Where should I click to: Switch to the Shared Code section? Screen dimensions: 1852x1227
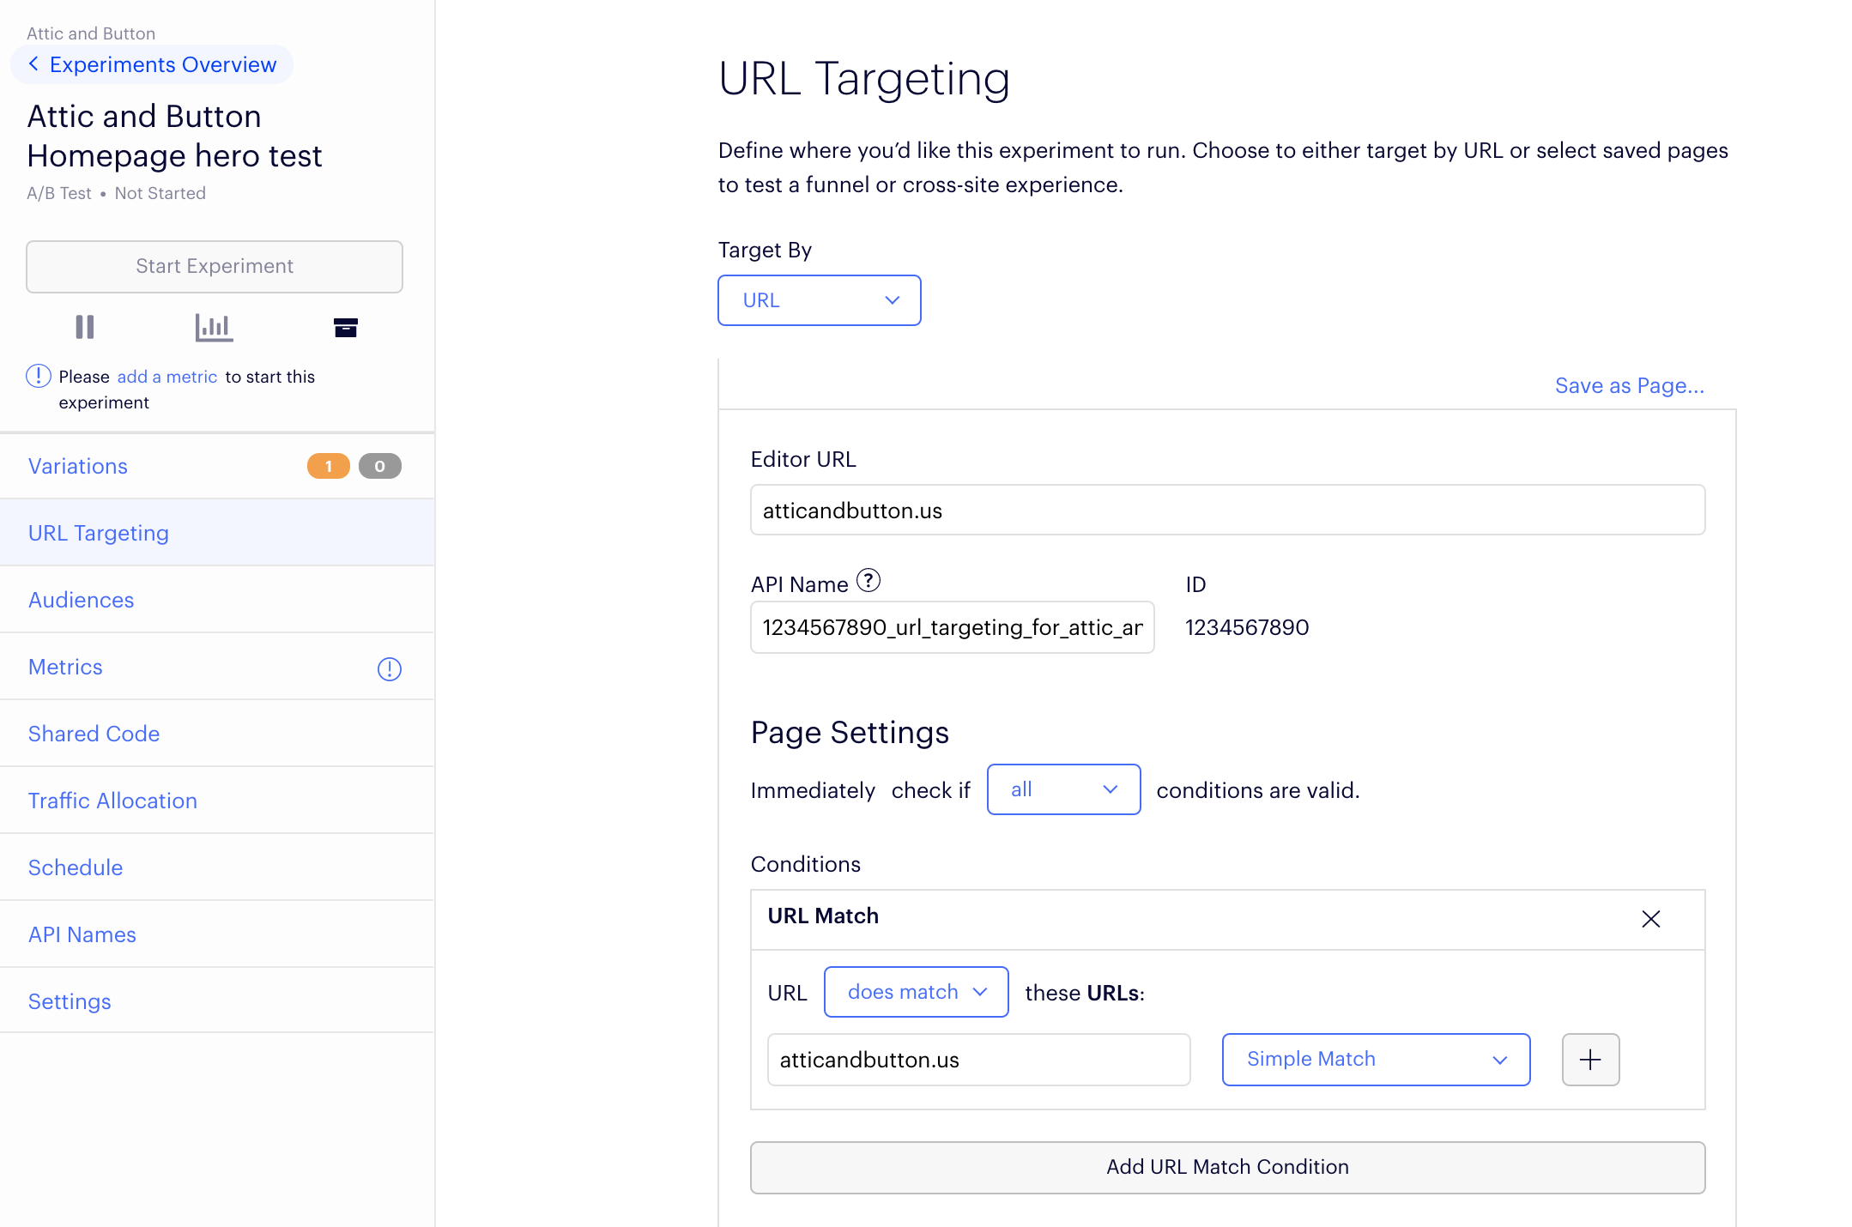point(94,734)
